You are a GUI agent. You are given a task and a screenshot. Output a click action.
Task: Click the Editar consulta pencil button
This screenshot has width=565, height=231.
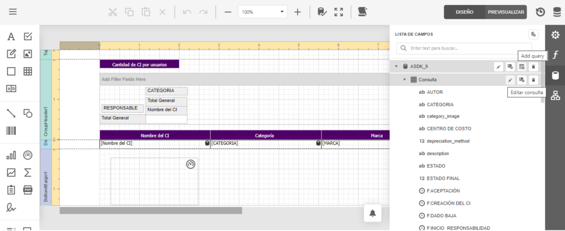click(x=510, y=80)
